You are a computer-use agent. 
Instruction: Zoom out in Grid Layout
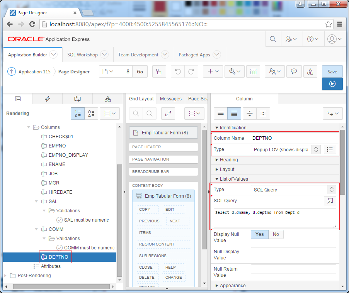[136, 113]
